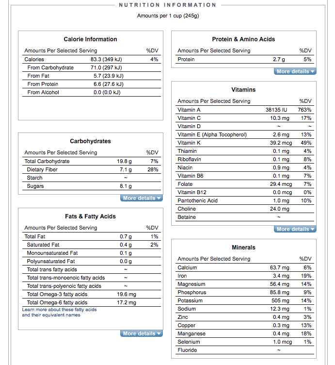Viewport: 335px width, 365px height.
Task: Click the Vitamin K value 39.2 mcg
Action: 281,143
